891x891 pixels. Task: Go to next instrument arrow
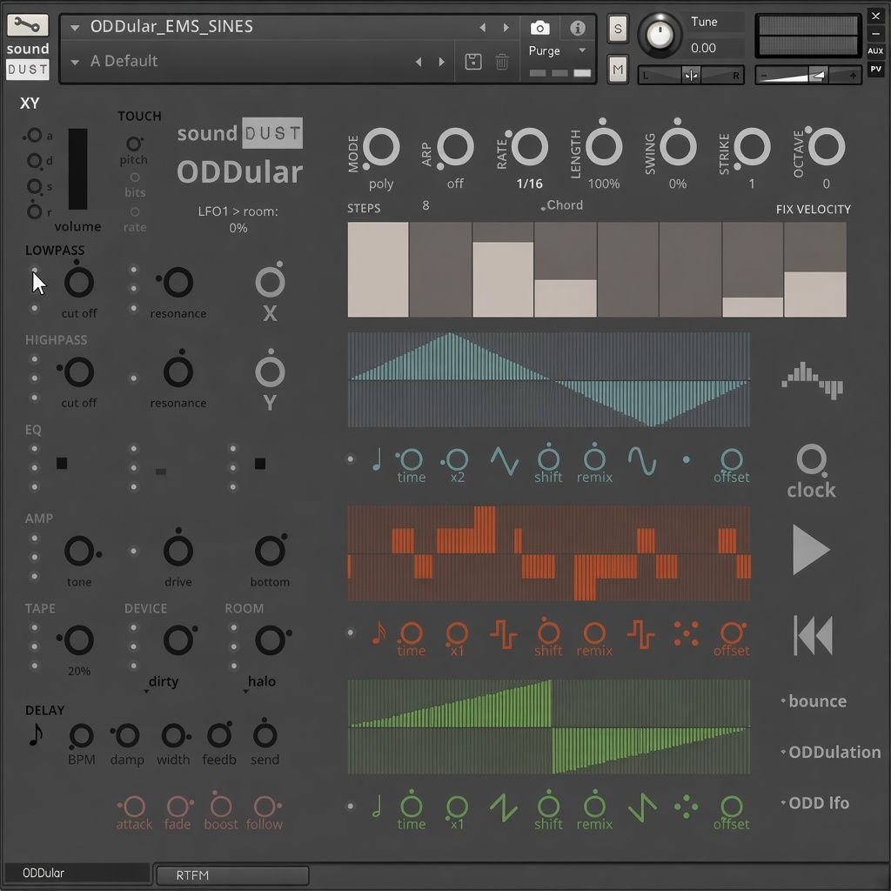[506, 27]
